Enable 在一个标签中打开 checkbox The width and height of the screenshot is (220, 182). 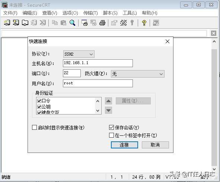(x=111, y=135)
